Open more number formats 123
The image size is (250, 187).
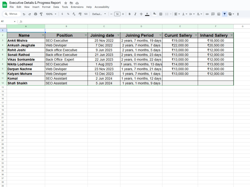[86, 14]
